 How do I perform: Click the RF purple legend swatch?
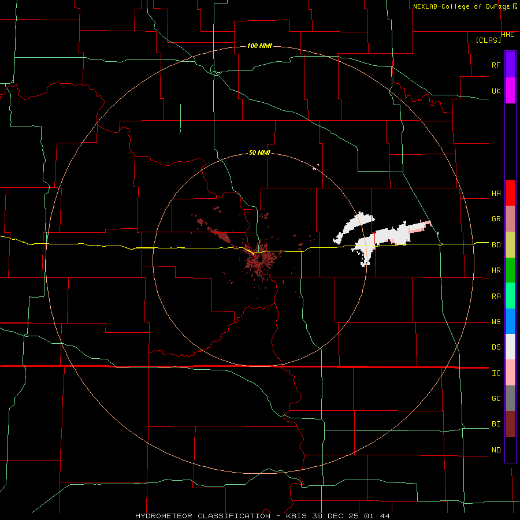[x=510, y=65]
